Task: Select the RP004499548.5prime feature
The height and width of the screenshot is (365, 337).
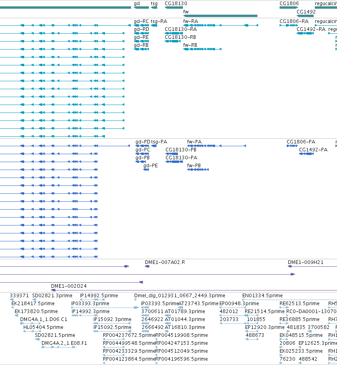Action: [x=114, y=347]
